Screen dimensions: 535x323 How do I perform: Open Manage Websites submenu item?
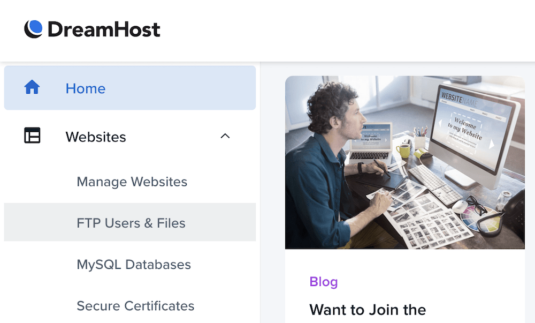pos(132,182)
